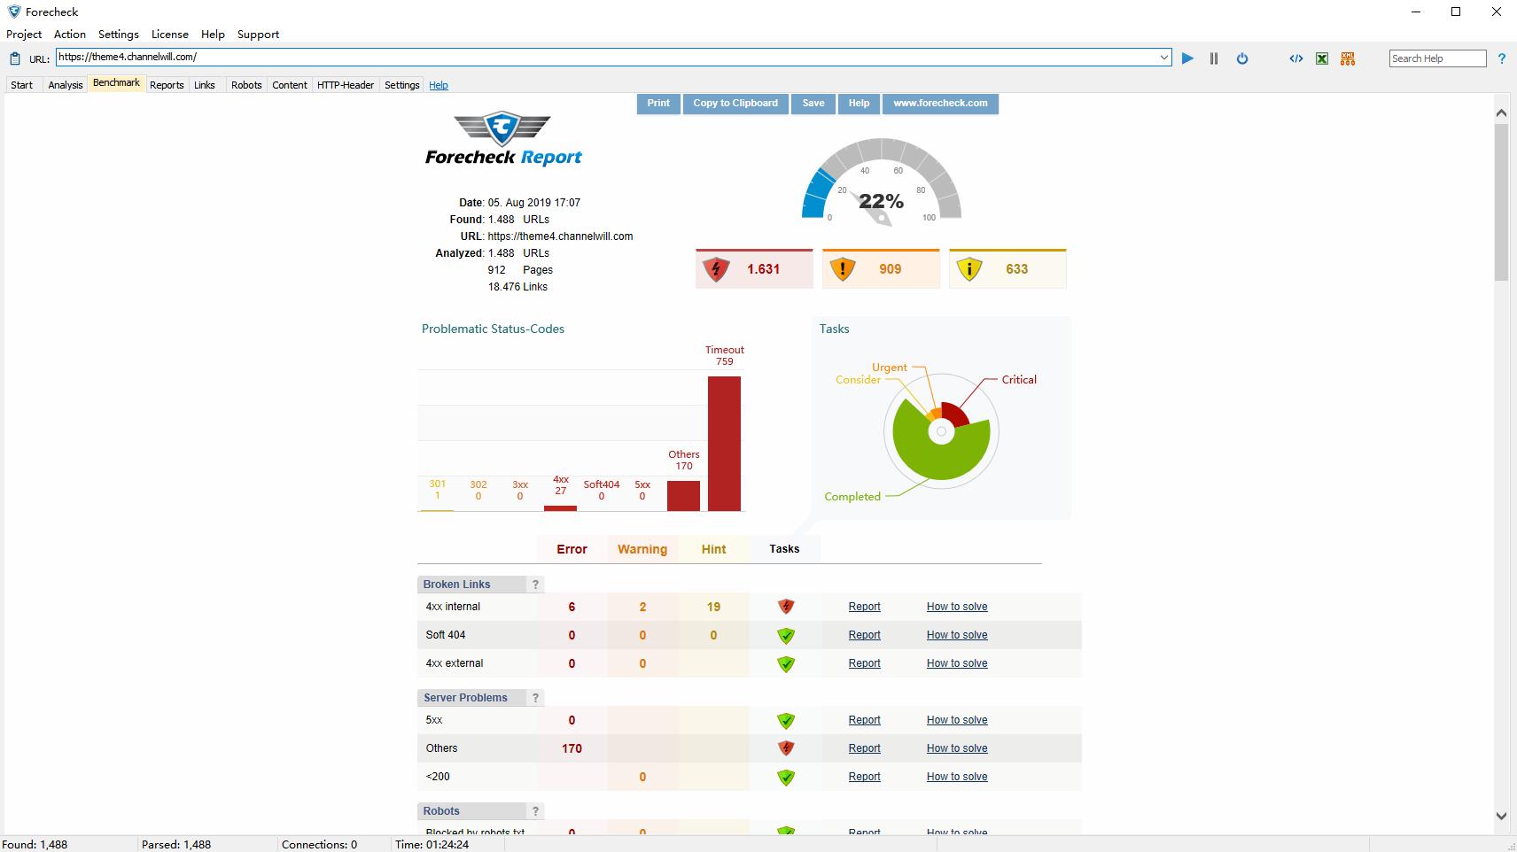Screen dimensions: 1517x852
Task: Open the License menu
Action: pyautogui.click(x=170, y=34)
